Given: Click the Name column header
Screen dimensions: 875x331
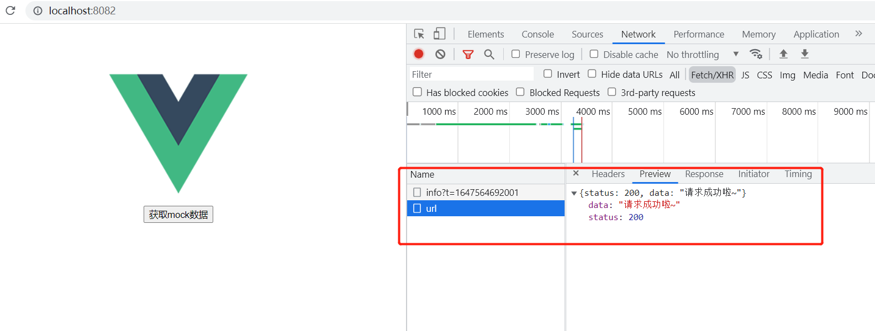Looking at the screenshot, I should pyautogui.click(x=486, y=174).
